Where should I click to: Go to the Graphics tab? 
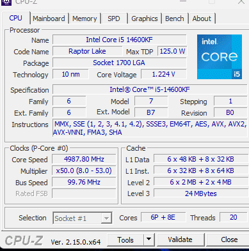[x=145, y=19]
